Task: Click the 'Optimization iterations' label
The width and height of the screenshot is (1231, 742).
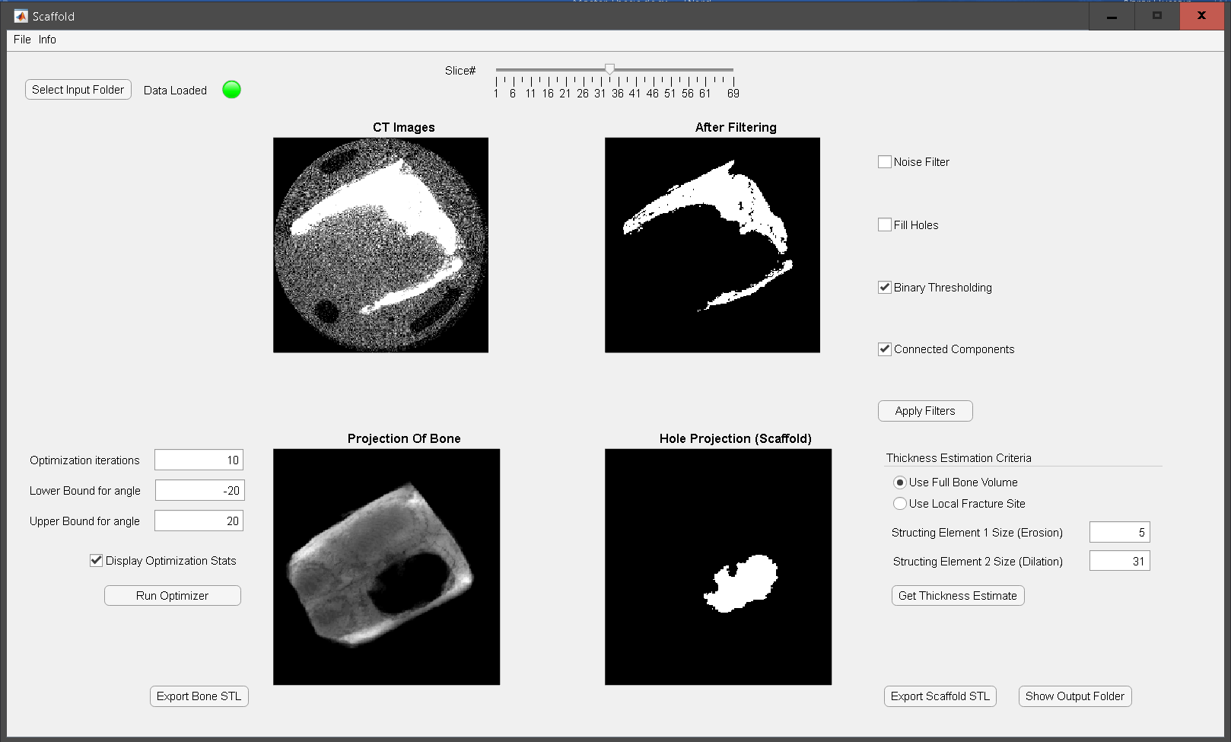Action: click(84, 460)
